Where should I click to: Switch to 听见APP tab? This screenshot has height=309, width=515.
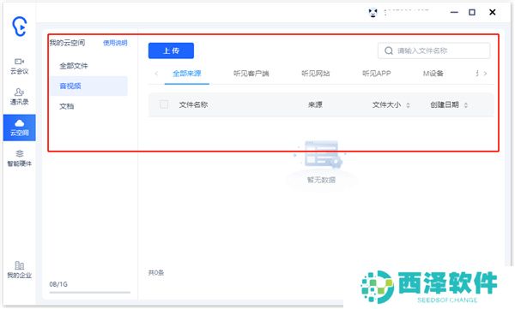pyautogui.click(x=377, y=74)
